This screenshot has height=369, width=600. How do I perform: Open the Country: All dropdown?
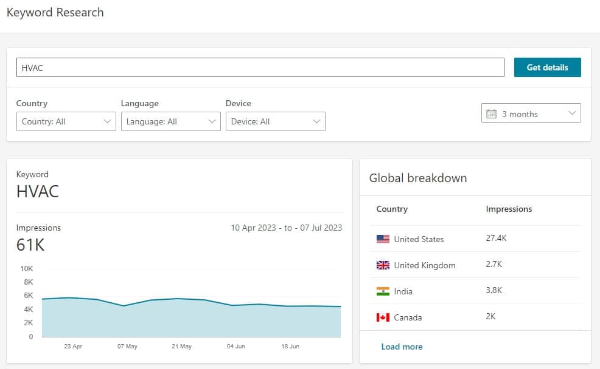[66, 121]
